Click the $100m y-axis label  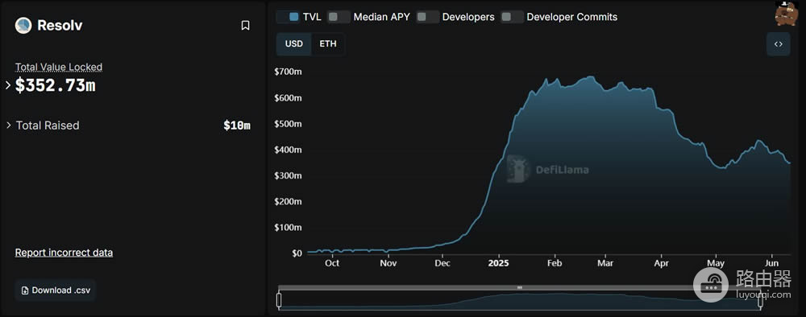pyautogui.click(x=288, y=227)
